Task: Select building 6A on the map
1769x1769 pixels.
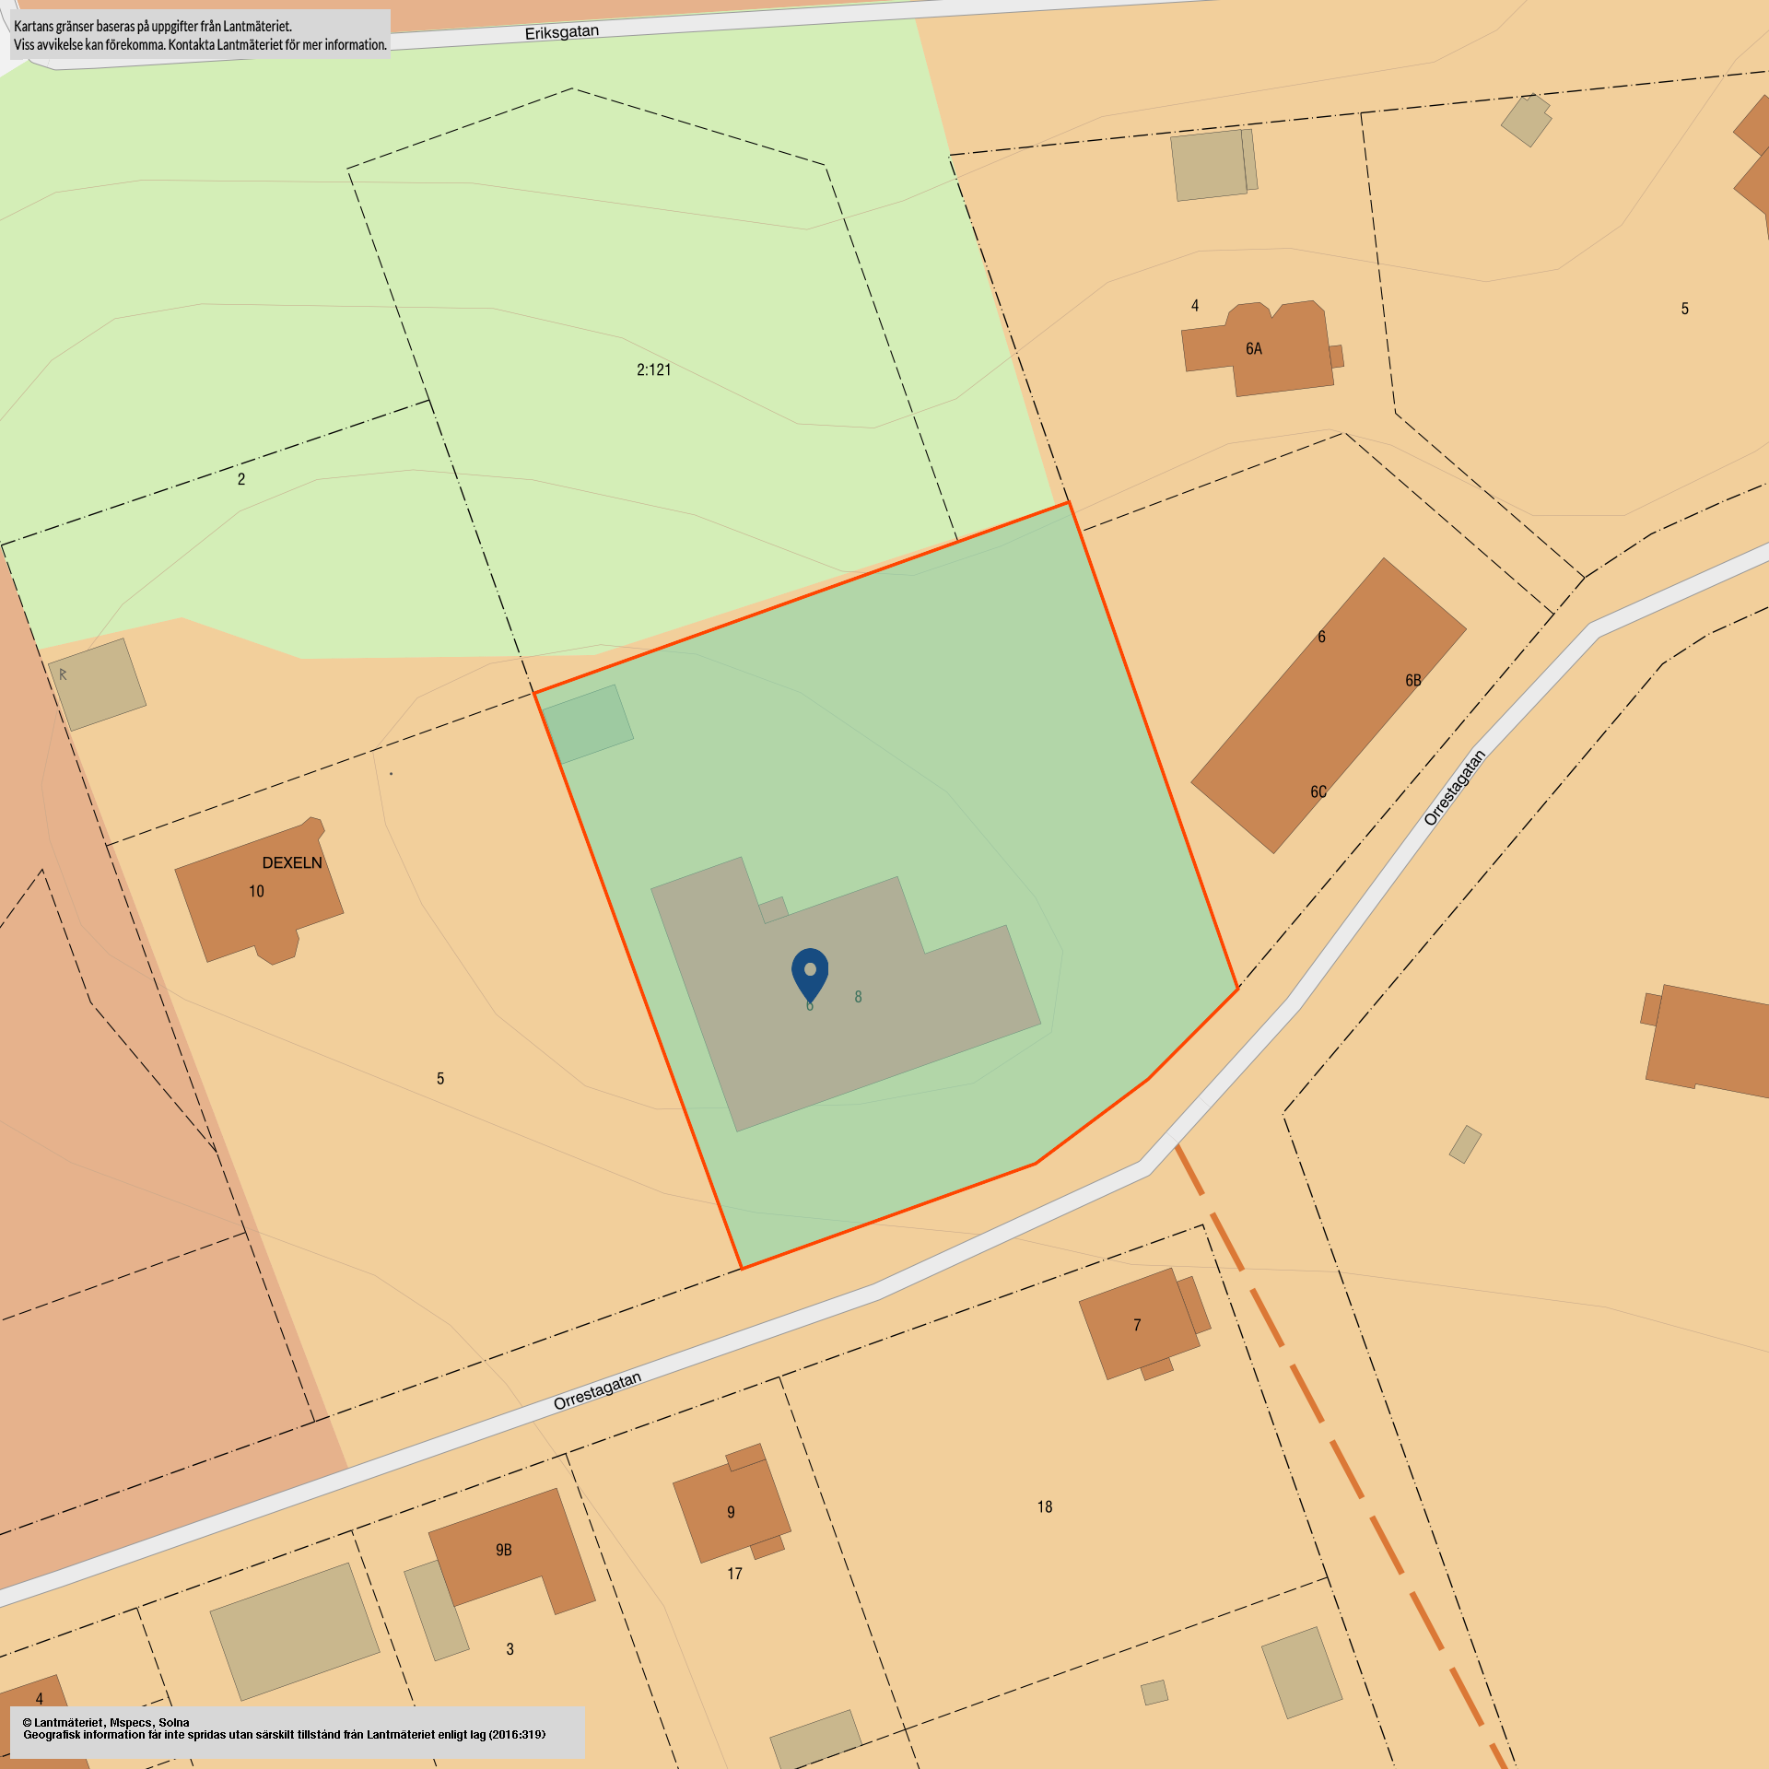Action: pyautogui.click(x=1254, y=349)
